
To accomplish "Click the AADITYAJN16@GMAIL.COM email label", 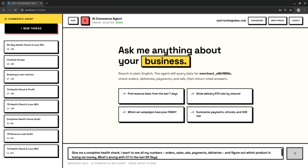I will pyautogui.click(x=231, y=21).
